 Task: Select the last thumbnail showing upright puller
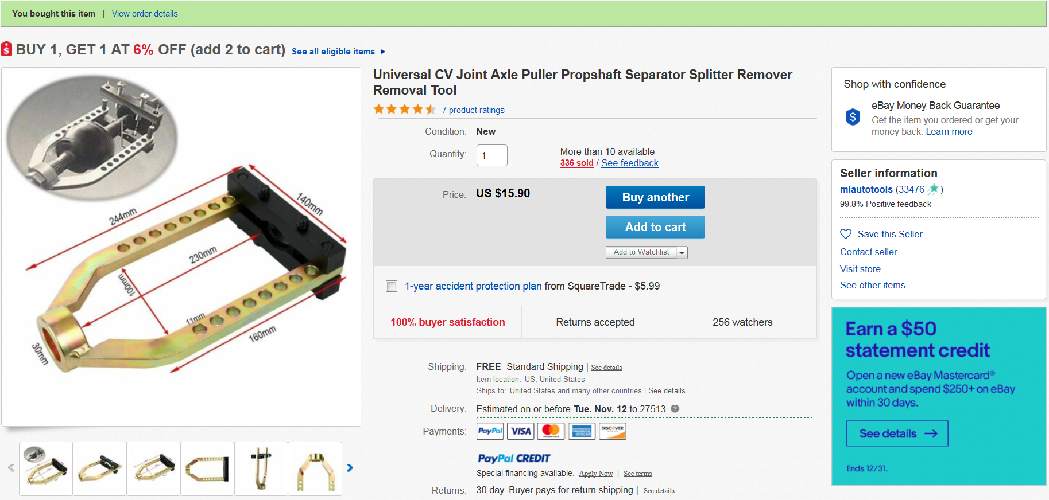[x=315, y=468]
